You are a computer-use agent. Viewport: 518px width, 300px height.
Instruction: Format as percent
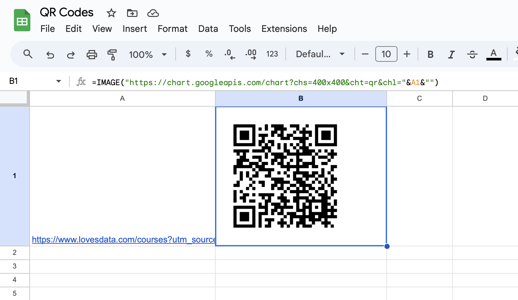[x=209, y=54]
